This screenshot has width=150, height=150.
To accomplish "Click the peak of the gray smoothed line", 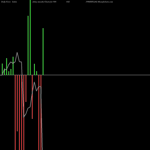I will 17,52.
